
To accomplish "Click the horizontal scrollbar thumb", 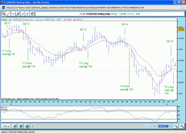I will [148, 126].
